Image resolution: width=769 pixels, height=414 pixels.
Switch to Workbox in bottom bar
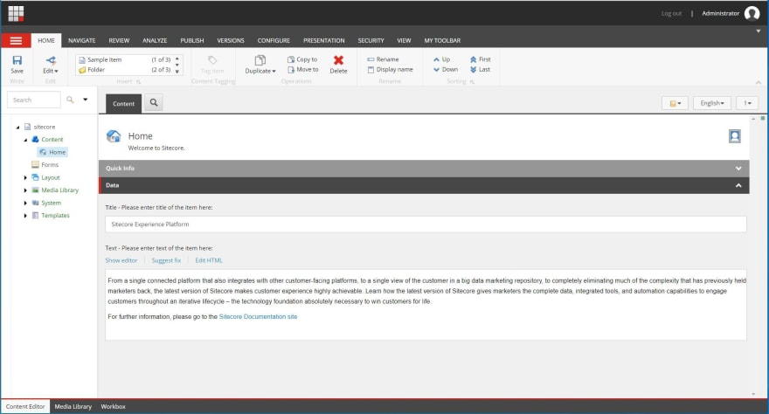click(x=114, y=407)
